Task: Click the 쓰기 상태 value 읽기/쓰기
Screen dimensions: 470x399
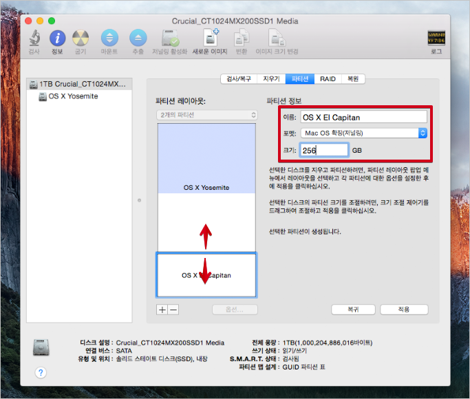Action: (295, 351)
